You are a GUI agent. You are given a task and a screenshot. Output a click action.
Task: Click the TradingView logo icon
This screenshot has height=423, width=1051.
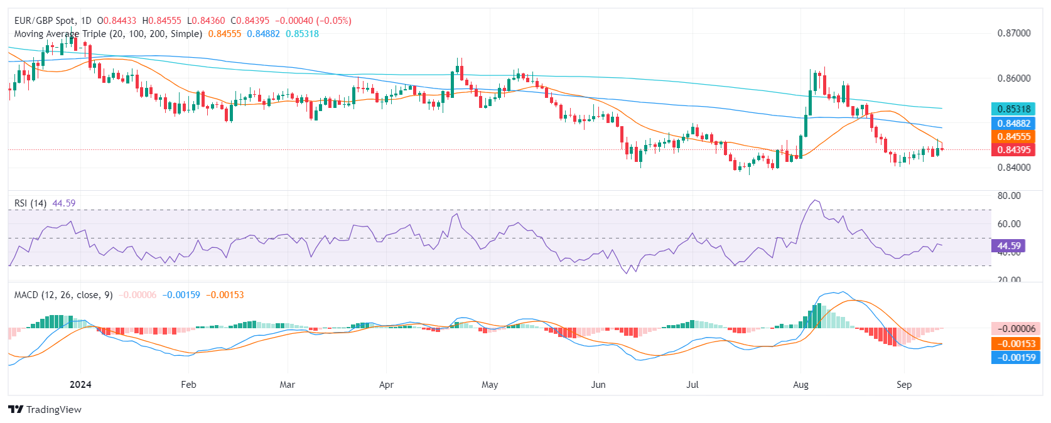[16, 409]
